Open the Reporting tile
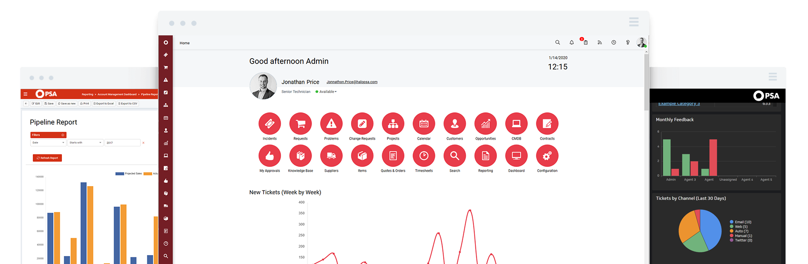This screenshot has width=808, height=264. [486, 156]
